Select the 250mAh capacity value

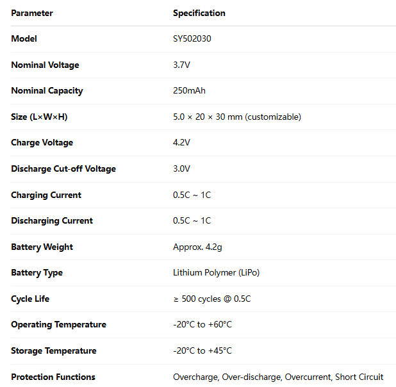click(189, 91)
